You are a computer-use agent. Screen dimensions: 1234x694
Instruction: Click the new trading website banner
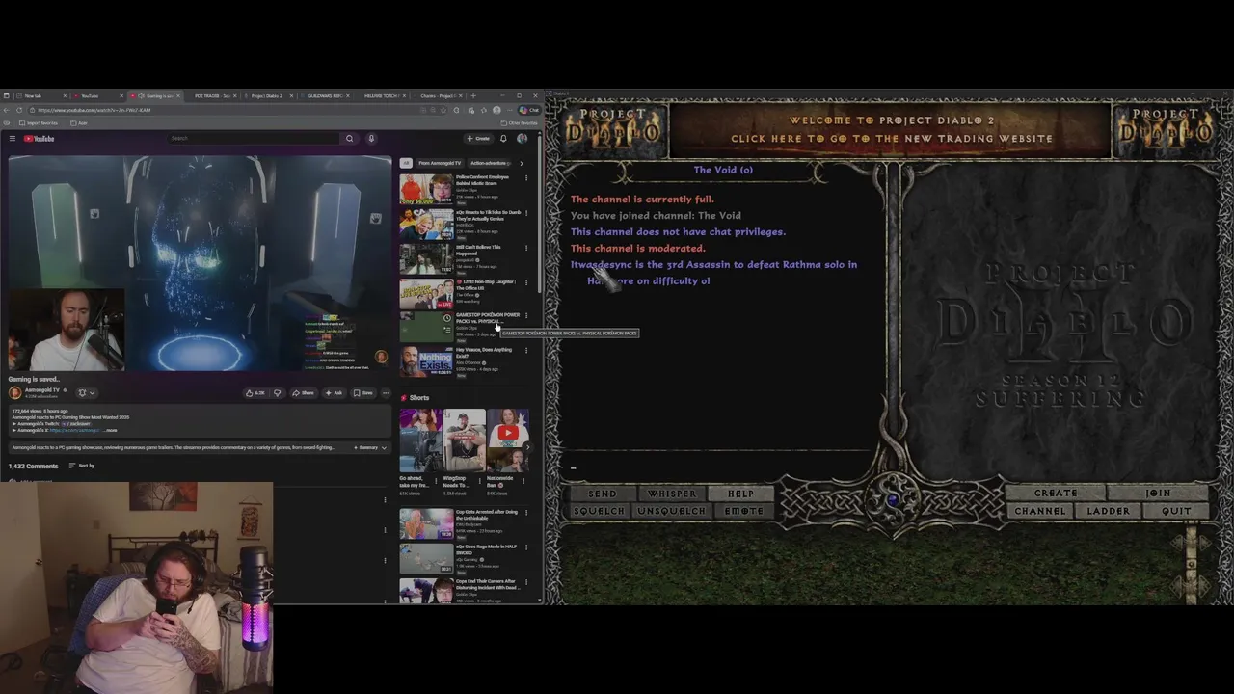892,130
